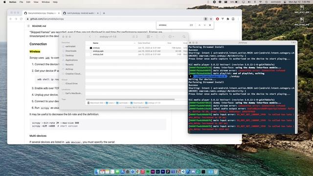Image resolution: width=313 pixels, height=176 pixels.
Task: Jump to previous find match
Action: [x=200, y=25]
